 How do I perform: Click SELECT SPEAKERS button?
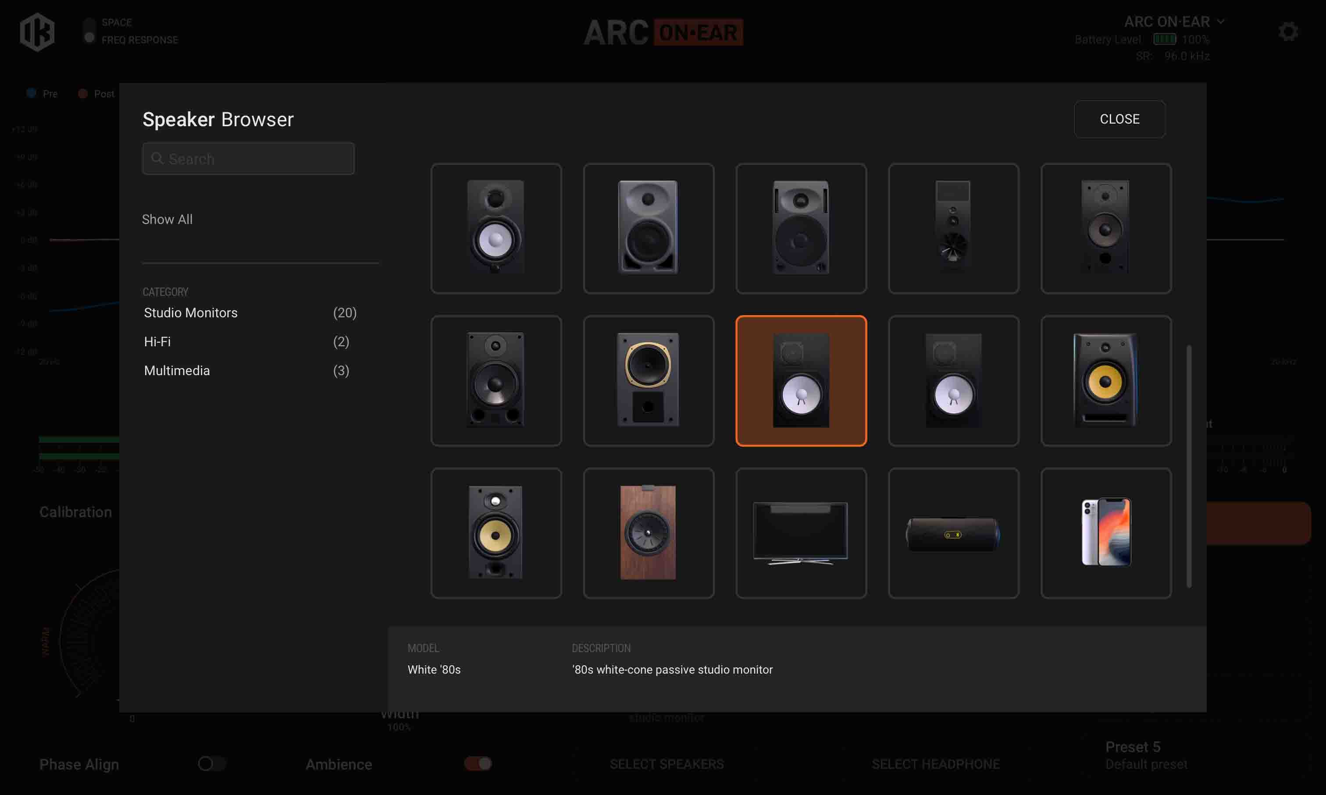click(x=667, y=764)
